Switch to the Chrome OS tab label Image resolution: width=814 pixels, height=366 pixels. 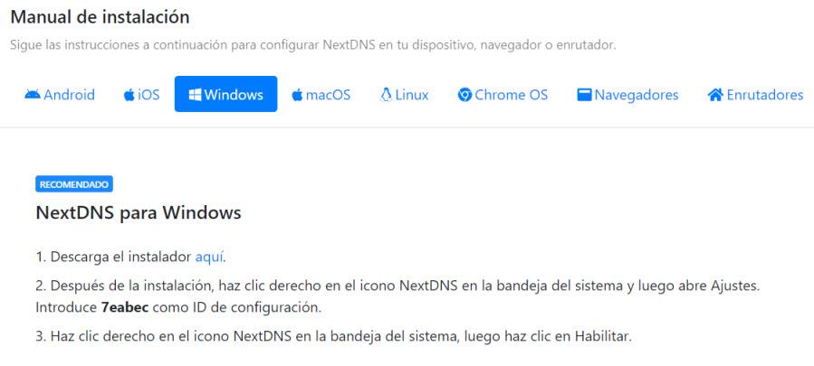(511, 95)
